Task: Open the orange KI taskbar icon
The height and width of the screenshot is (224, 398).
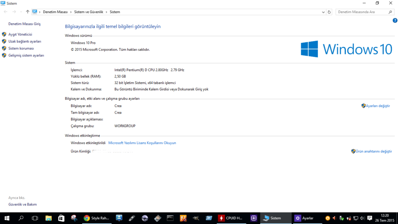Action: point(183,218)
